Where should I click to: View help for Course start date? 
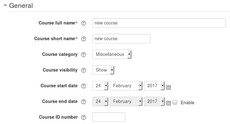coord(84,86)
